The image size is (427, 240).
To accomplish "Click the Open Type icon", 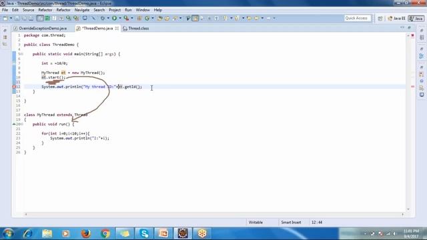I will [x=160, y=18].
